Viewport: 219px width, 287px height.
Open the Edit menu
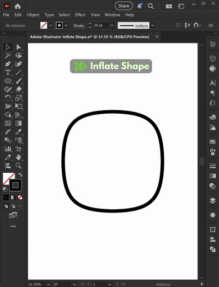coord(18,15)
